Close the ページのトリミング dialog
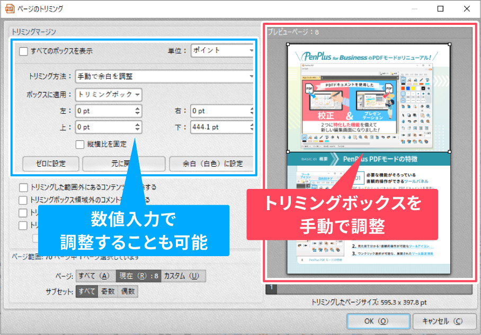This screenshot has height=335, width=481. point(467,8)
